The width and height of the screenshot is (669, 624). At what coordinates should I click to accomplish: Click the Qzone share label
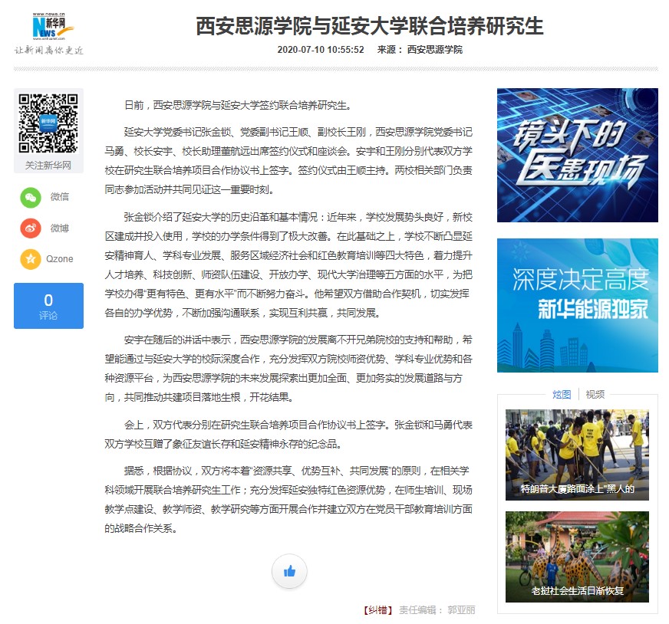61,259
